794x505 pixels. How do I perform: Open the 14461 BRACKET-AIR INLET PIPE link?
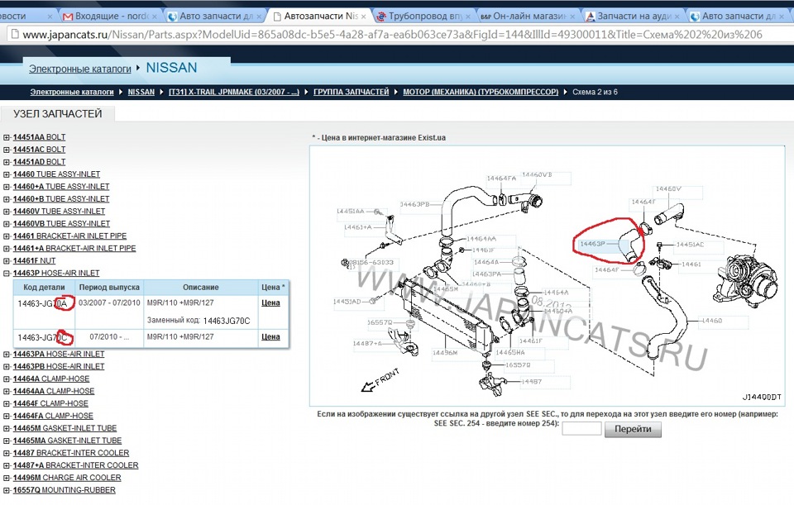pos(69,236)
